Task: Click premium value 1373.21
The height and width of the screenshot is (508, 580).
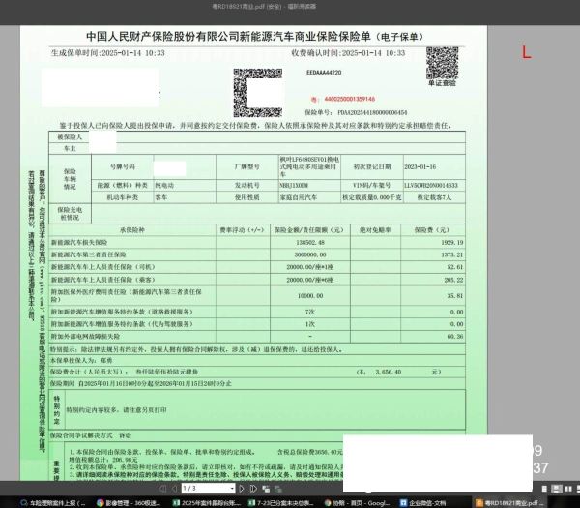Action: coord(452,254)
